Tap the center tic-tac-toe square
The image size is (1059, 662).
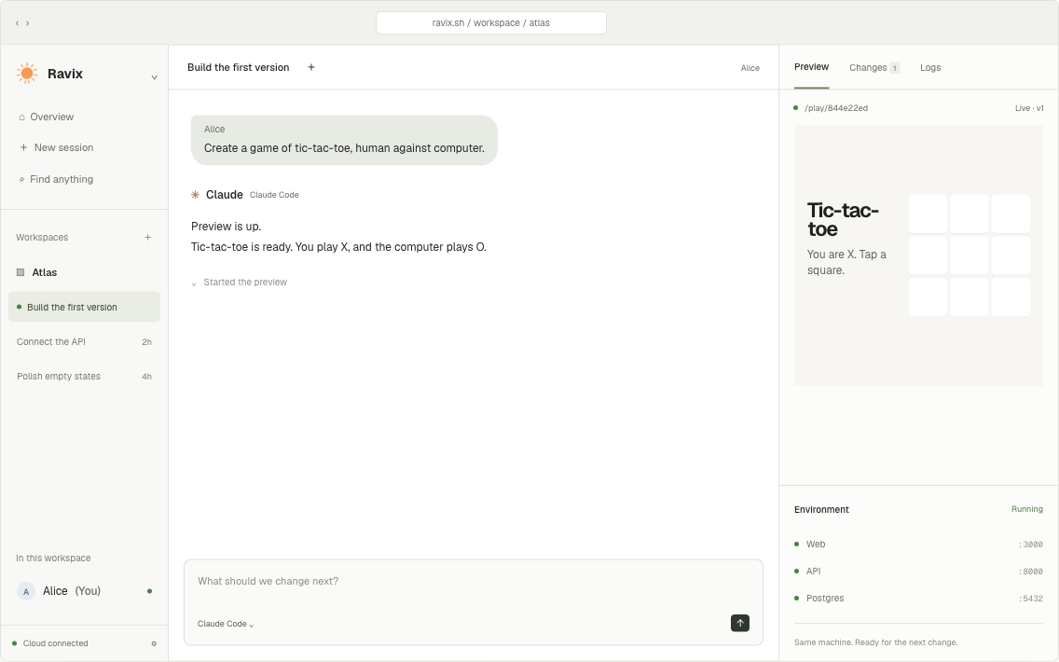pos(970,255)
